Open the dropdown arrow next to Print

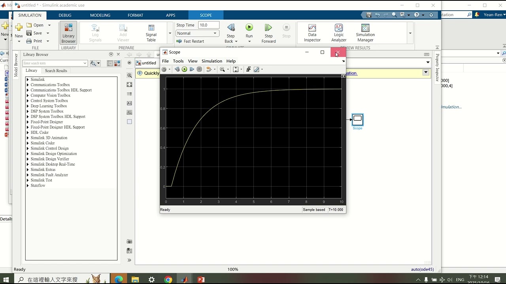tap(48, 41)
